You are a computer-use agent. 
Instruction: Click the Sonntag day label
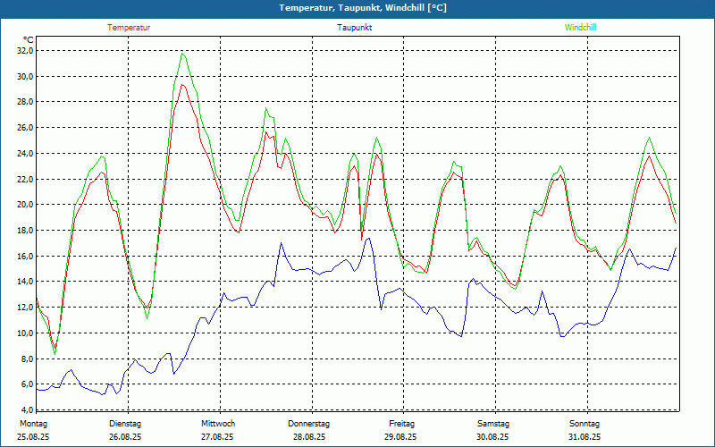point(585,424)
